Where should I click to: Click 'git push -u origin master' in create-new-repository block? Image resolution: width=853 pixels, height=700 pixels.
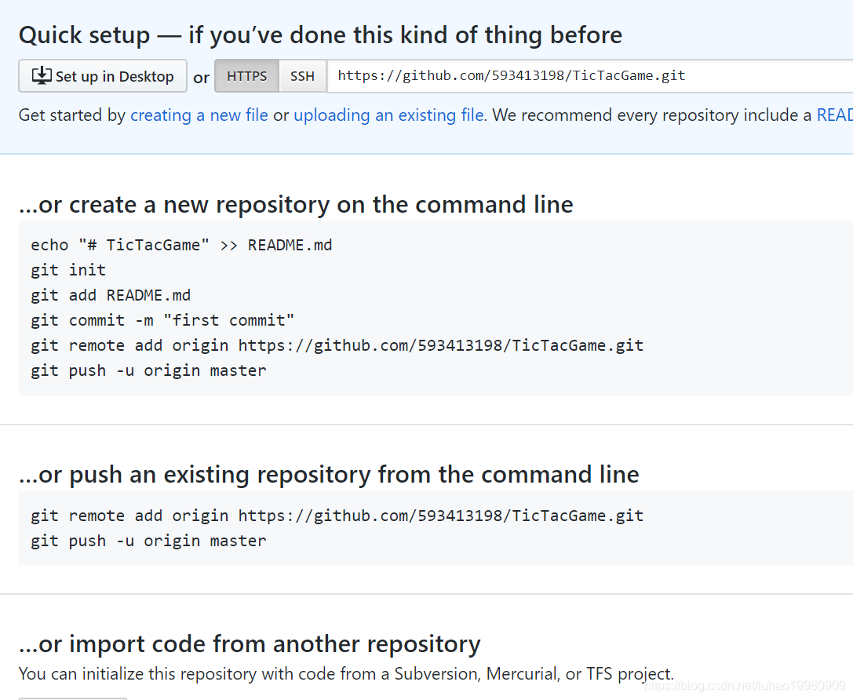point(148,370)
